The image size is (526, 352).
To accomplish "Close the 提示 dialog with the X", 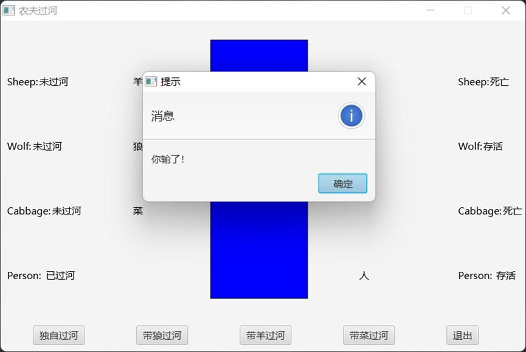I will (x=362, y=81).
